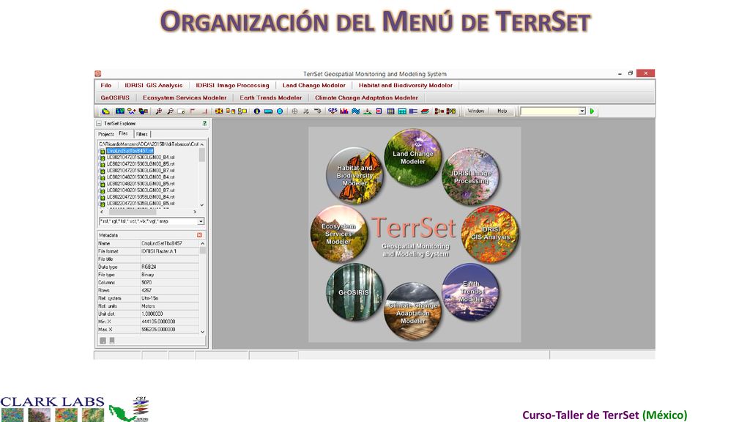Switch to the Filters tab
The height and width of the screenshot is (422, 750).
point(142,135)
